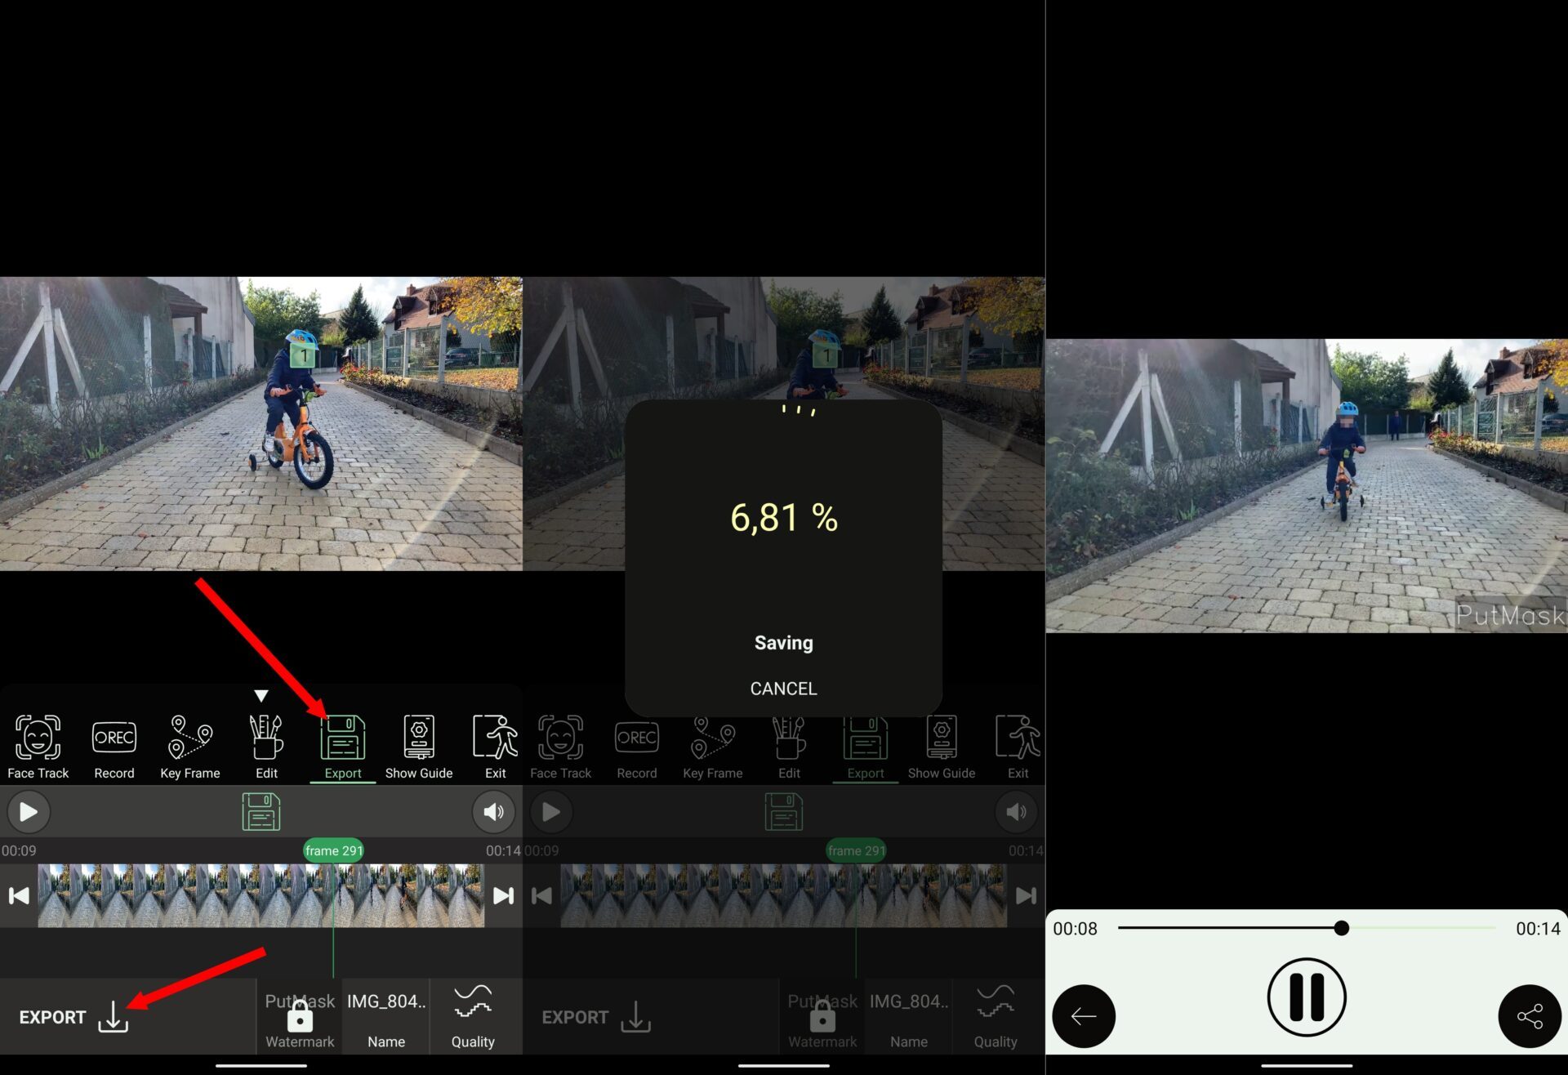
Task: Click Key Frame icon in middle dimmed editor
Action: (712, 746)
